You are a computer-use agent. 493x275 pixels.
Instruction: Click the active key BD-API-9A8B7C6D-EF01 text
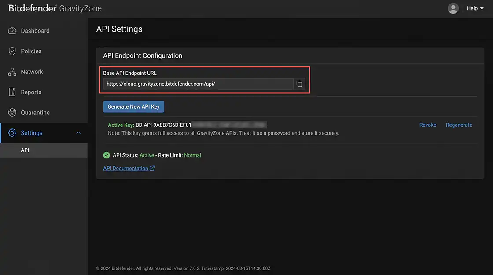163,125
